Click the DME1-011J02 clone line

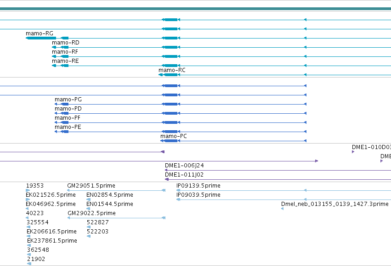tap(278, 179)
